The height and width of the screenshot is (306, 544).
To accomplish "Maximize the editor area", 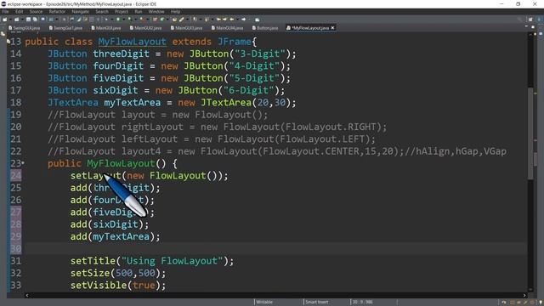I will (533, 26).
